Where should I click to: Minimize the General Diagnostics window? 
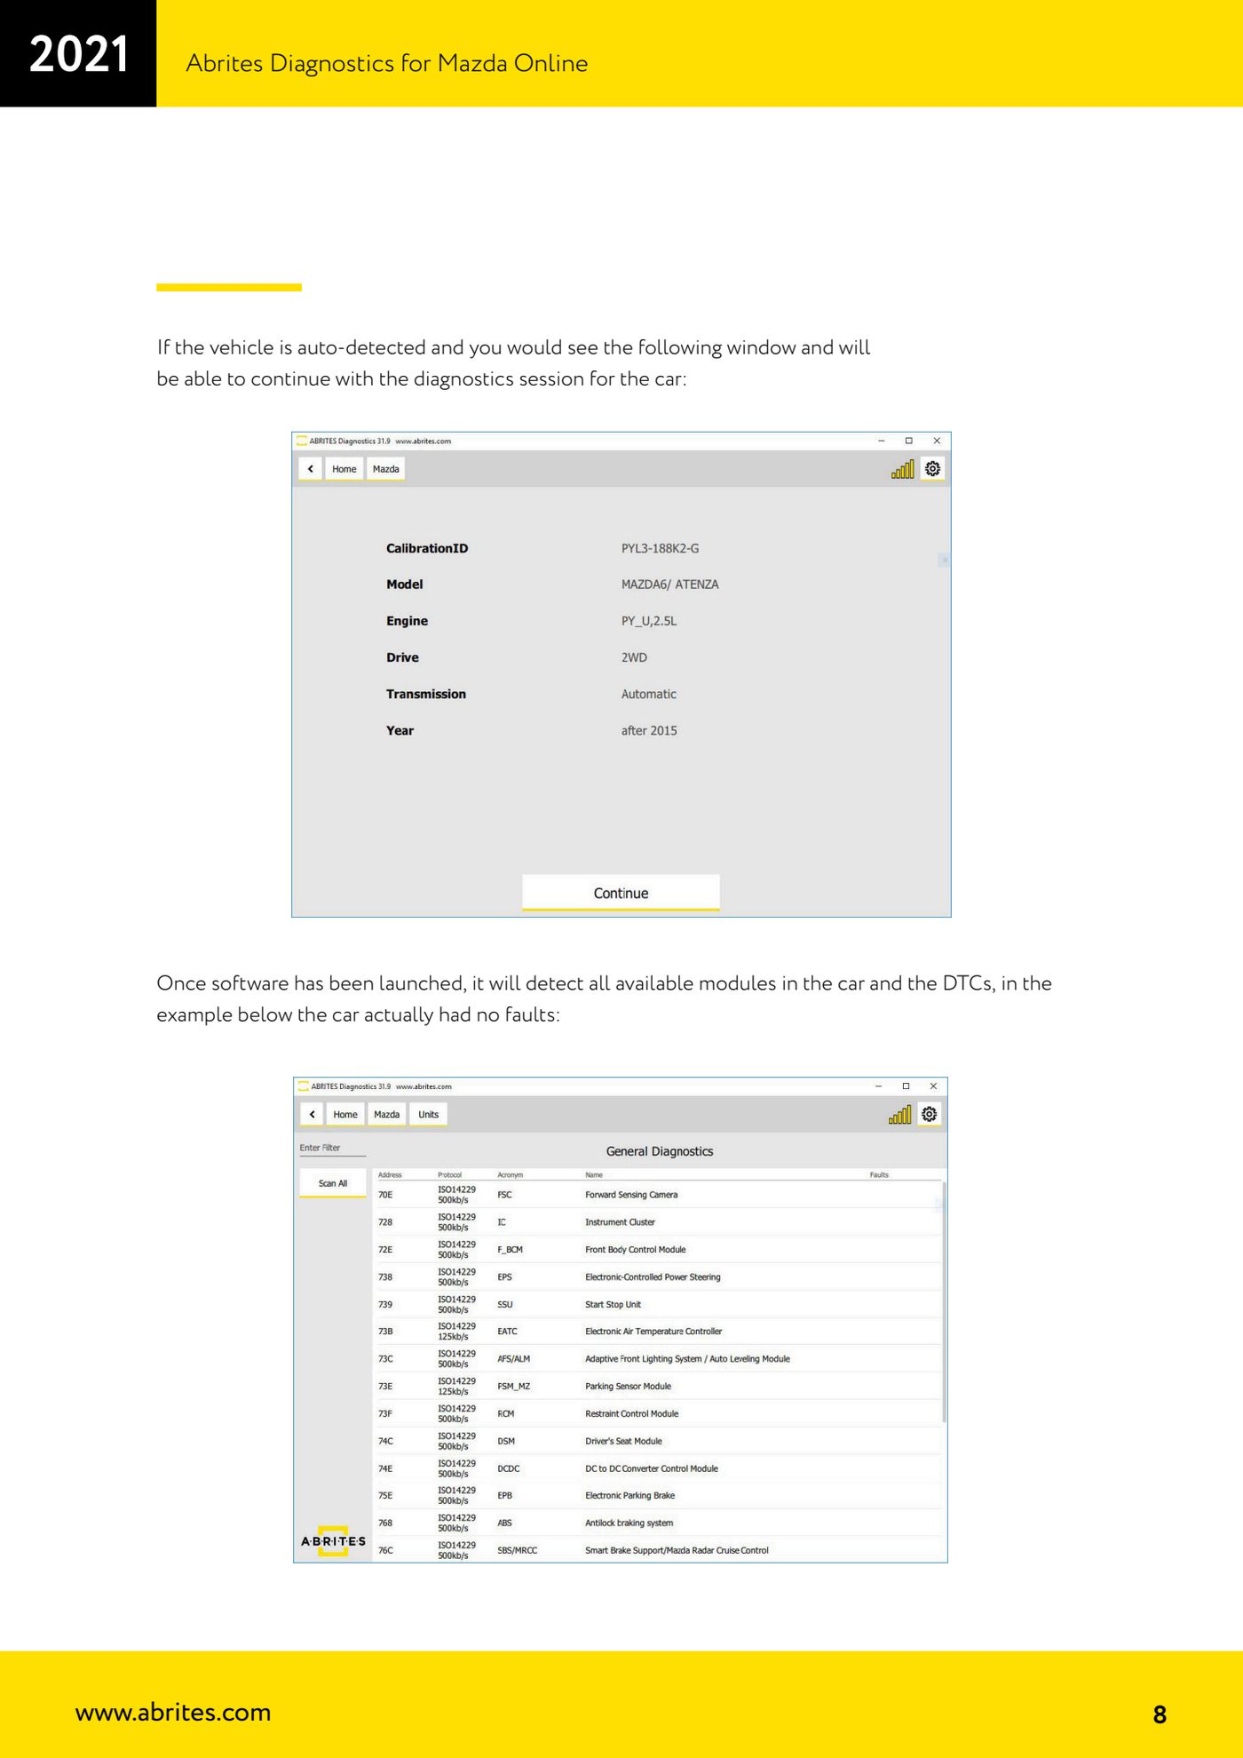point(878,1086)
